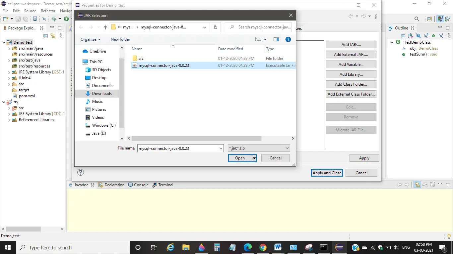Click New folder in file dialog
Viewport: 453px width, 254px height.
[120, 39]
